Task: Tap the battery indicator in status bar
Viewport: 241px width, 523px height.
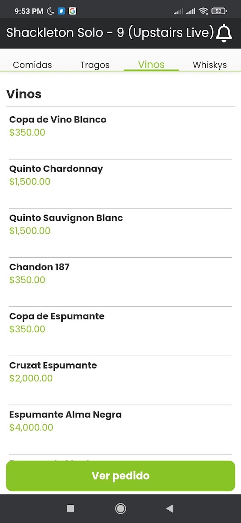Action: pos(218,11)
